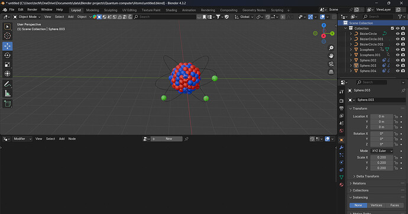Toggle the camera view icon in viewport
Screen dimensions: 408x214
pyautogui.click(x=331, y=64)
